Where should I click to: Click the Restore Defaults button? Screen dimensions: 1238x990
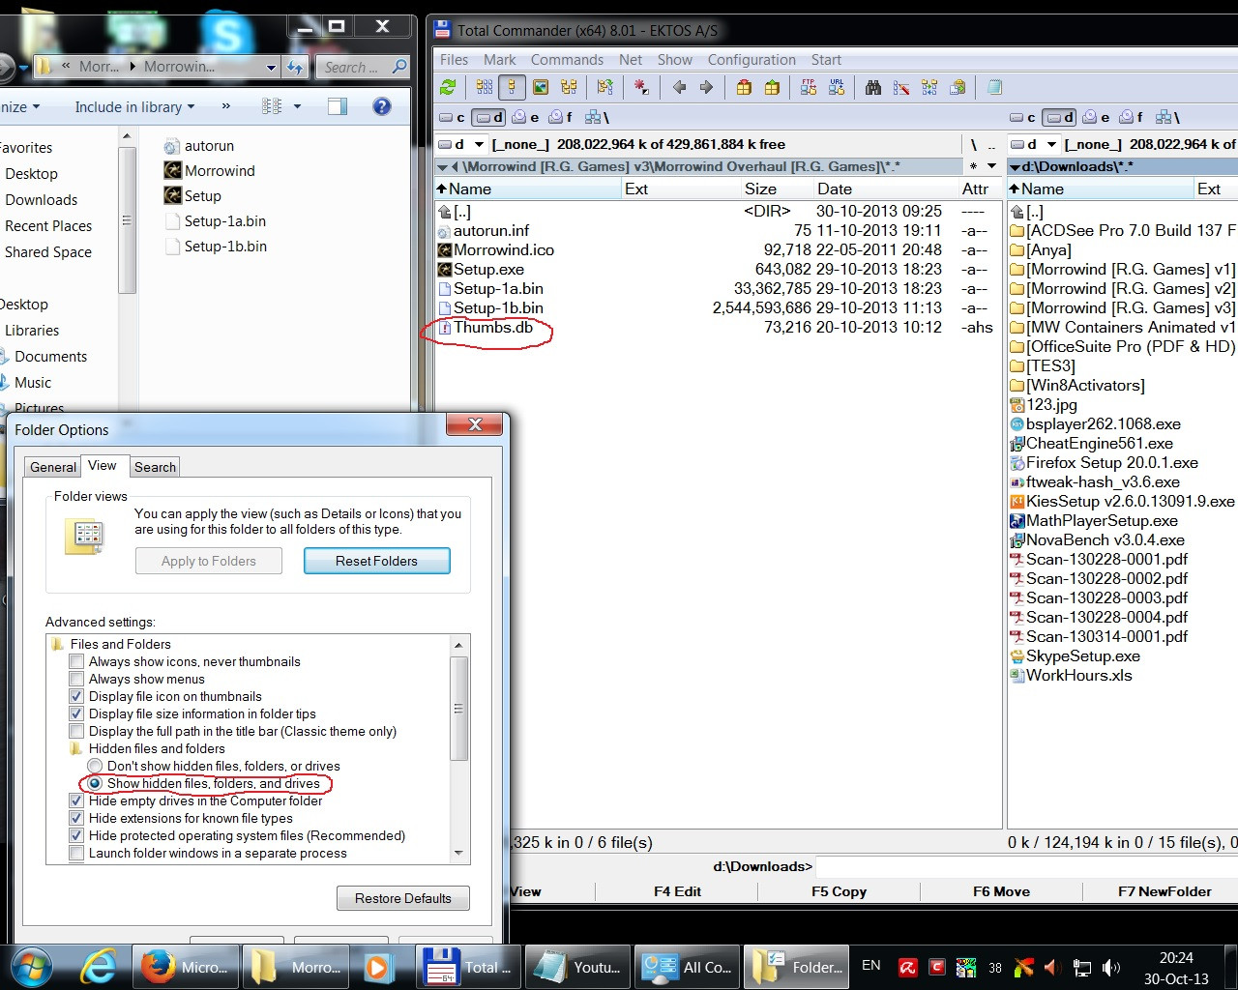[403, 898]
